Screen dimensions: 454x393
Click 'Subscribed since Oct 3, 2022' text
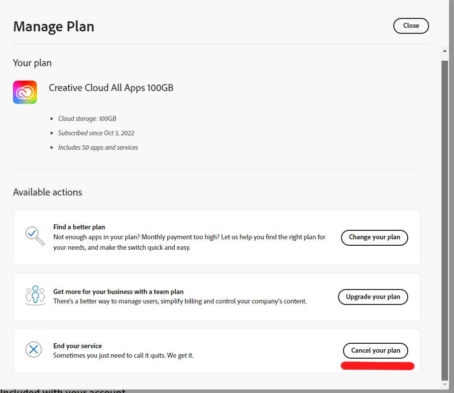point(96,133)
